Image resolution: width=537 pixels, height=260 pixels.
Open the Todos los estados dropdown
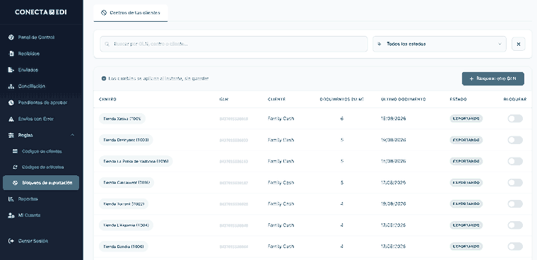(439, 45)
